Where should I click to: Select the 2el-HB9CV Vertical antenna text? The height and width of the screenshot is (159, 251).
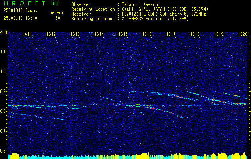[x=155, y=19]
